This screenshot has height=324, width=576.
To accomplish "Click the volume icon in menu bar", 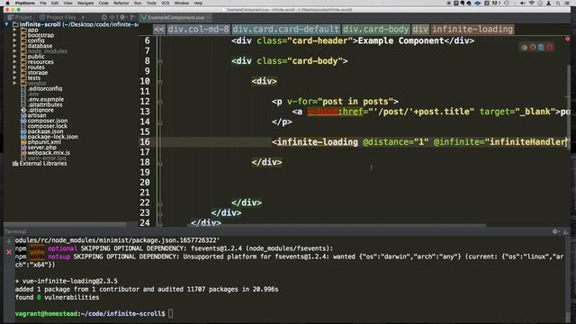I will click(522, 3).
